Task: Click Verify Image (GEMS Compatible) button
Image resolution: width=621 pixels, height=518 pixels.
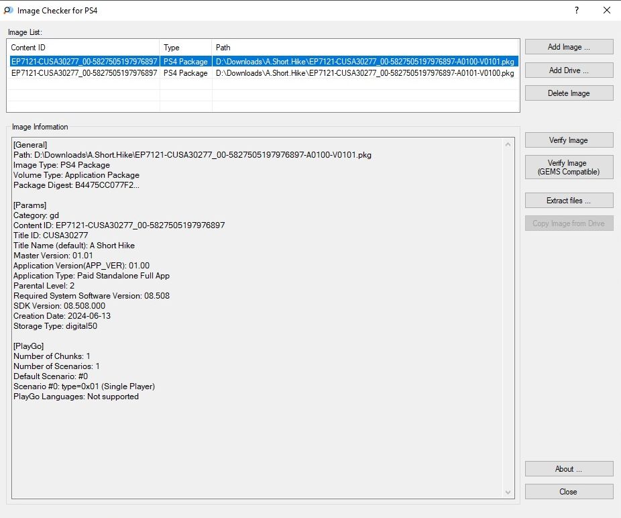Action: 569,167
